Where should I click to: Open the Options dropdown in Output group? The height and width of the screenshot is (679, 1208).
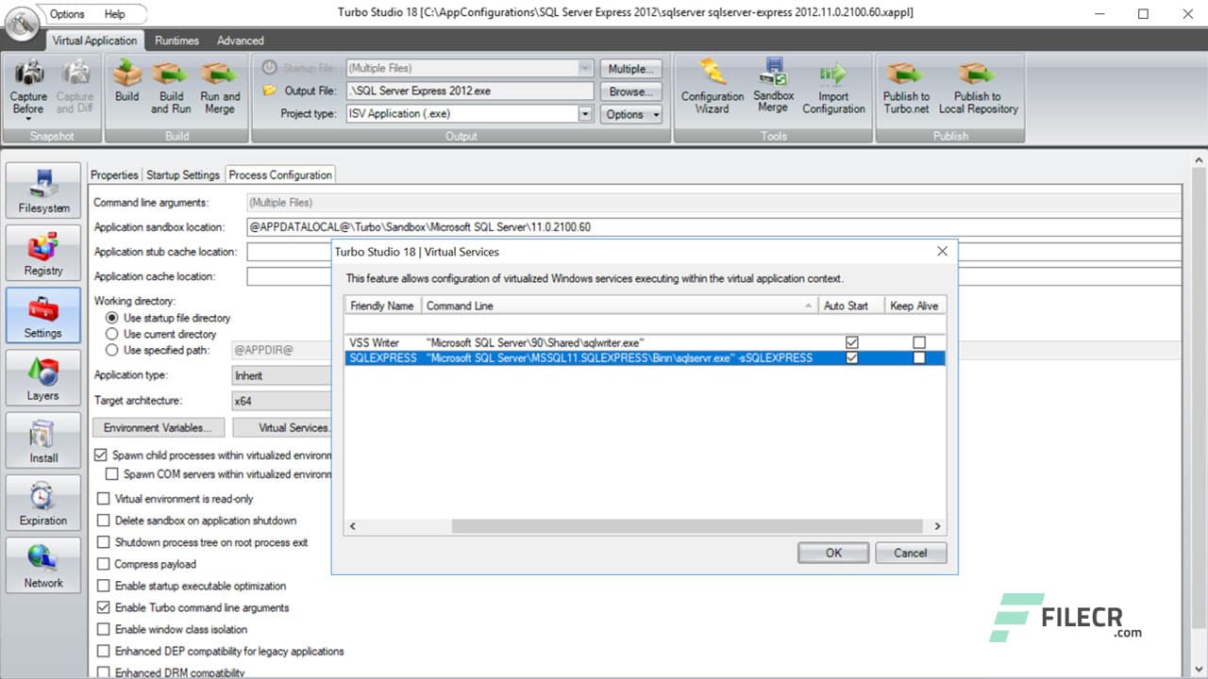point(630,113)
